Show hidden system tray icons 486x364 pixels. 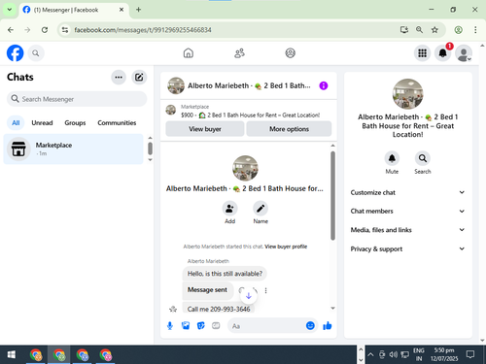coord(370,355)
